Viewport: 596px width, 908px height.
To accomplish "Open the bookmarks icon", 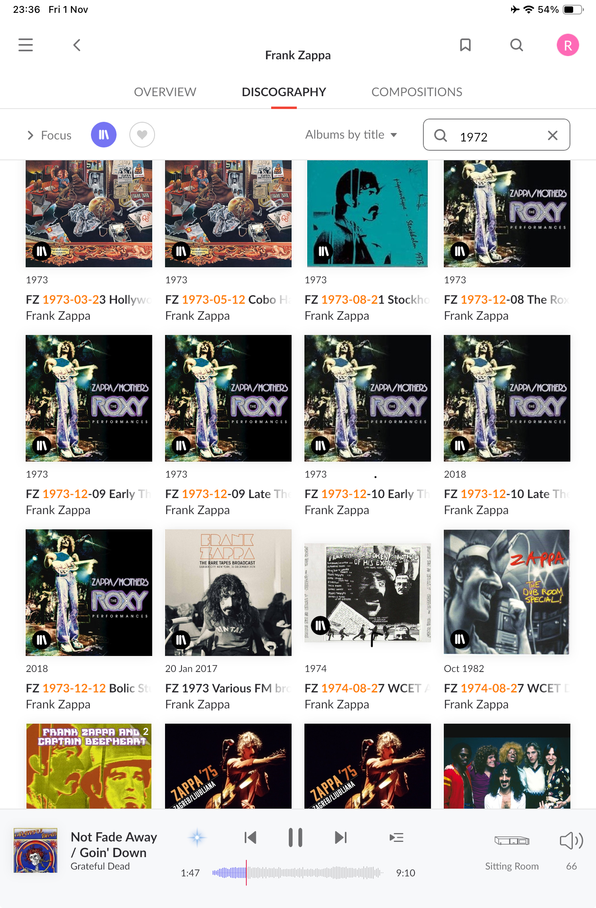I will (465, 45).
